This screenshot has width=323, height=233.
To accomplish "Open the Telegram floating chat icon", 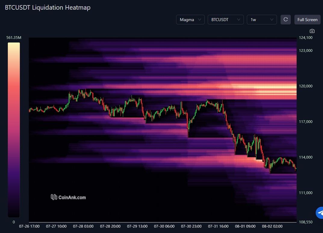I will (x=320, y=213).
